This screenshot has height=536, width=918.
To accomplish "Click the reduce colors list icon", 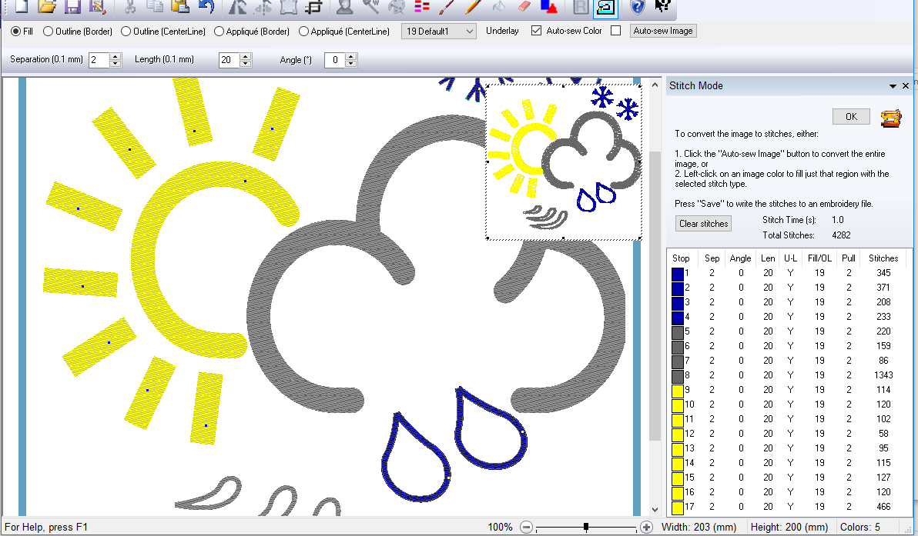I will [421, 6].
